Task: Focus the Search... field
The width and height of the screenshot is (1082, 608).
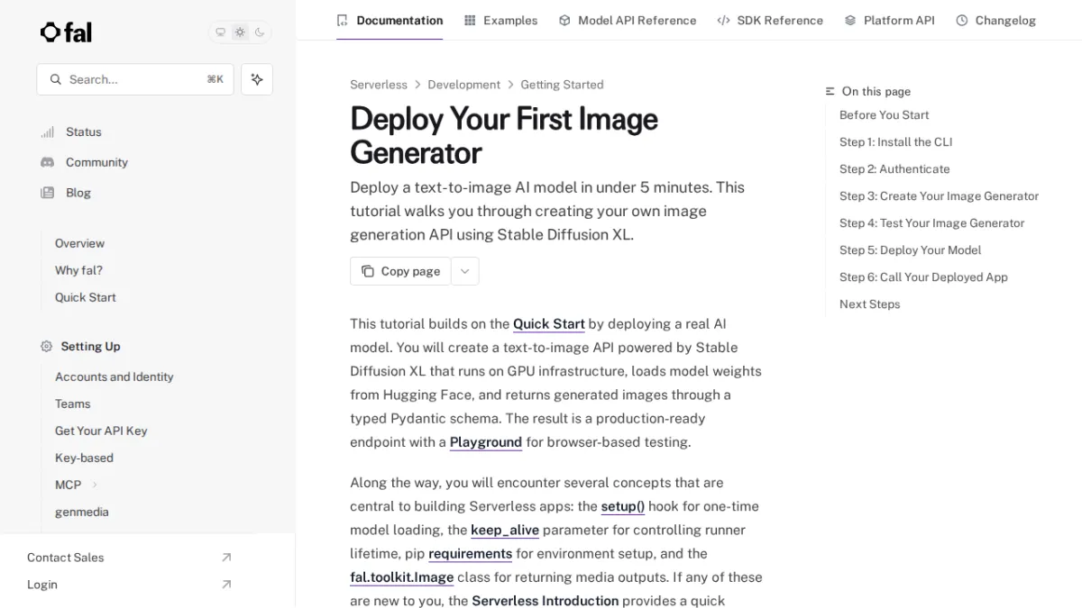Action: click(135, 79)
